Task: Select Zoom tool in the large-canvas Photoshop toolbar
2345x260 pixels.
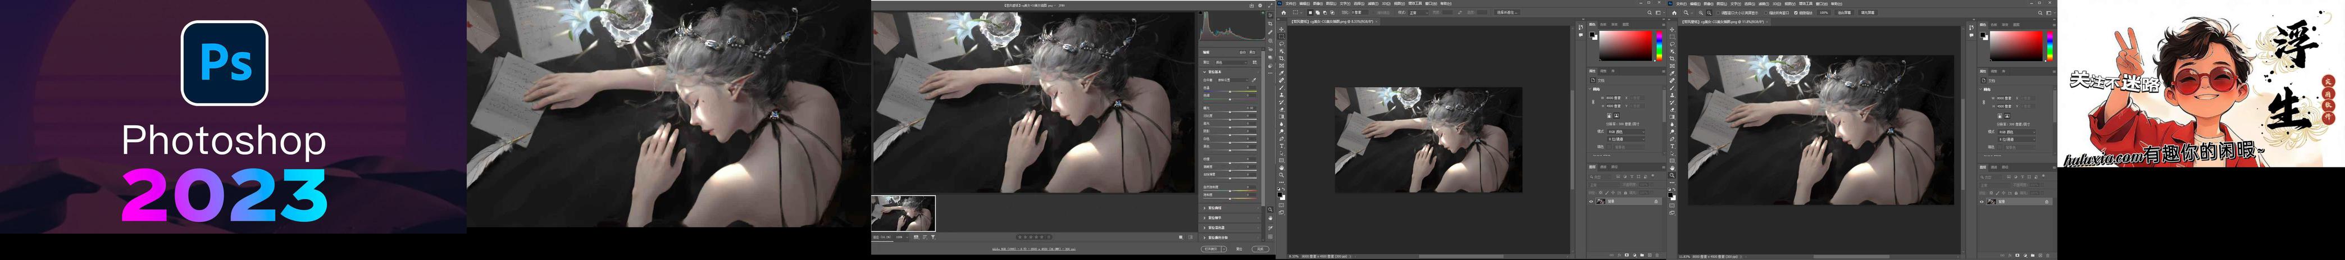Action: pos(1672,175)
